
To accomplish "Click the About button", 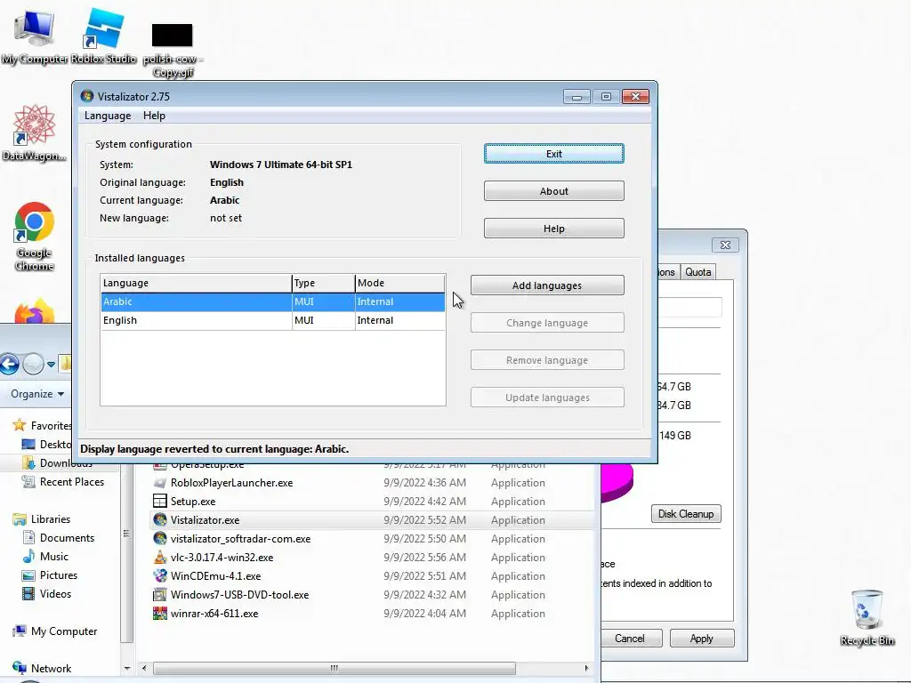I will [553, 191].
